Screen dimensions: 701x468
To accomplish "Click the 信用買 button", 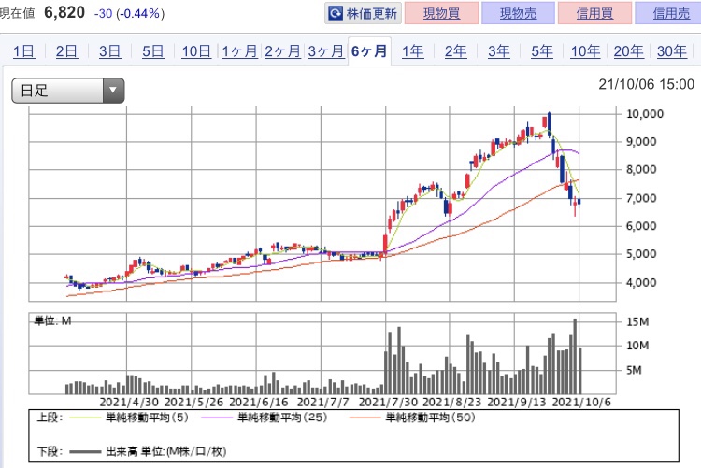I will 594,13.
